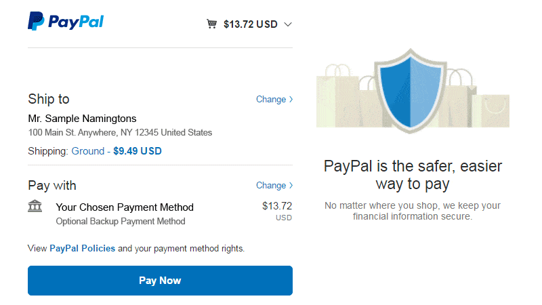
Task: Expand the cart total dropdown arrow
Action: coord(288,24)
